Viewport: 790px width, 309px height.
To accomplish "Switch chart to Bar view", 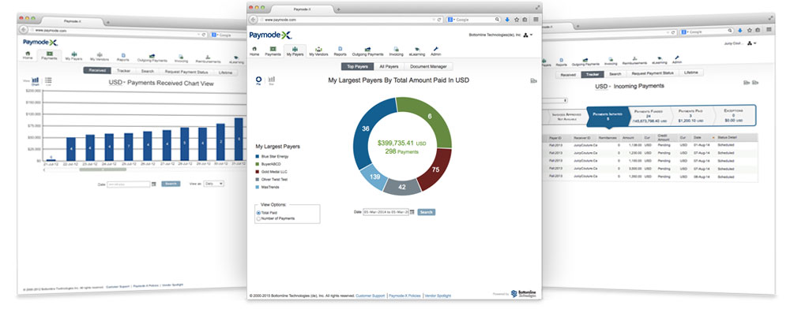I will click(x=272, y=80).
